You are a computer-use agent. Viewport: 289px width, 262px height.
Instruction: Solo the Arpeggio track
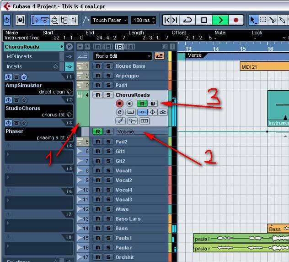(x=108, y=76)
